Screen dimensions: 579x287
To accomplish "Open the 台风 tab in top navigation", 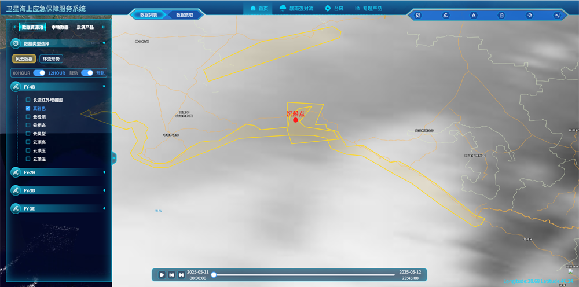I will point(334,9).
